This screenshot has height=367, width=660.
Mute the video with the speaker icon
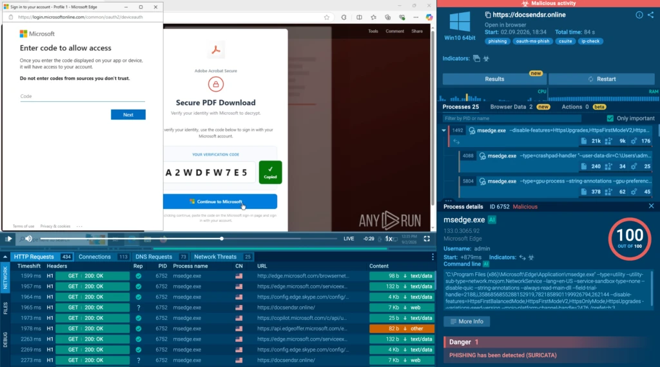(28, 239)
